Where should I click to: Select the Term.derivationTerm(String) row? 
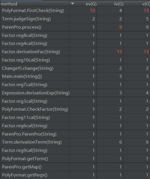[75, 142]
